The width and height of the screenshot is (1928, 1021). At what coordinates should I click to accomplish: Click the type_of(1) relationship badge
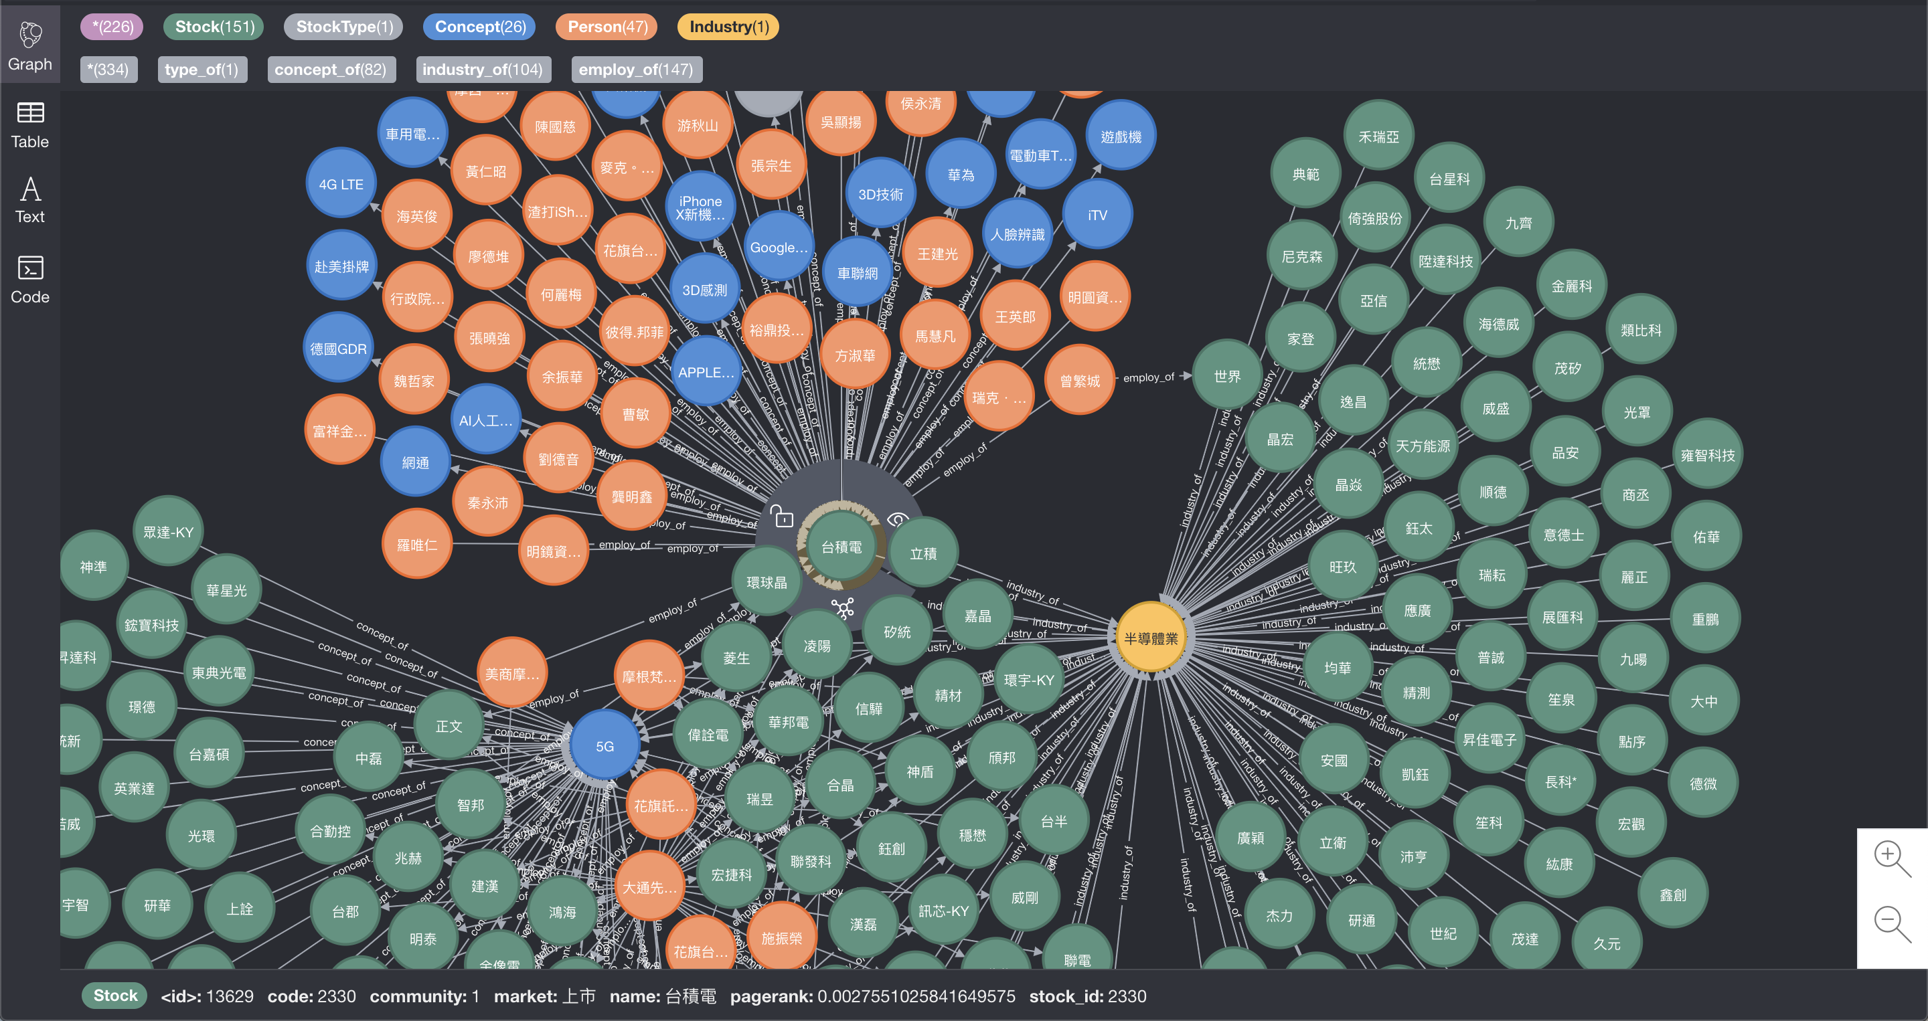(x=202, y=70)
